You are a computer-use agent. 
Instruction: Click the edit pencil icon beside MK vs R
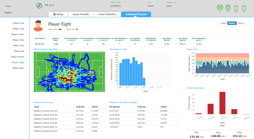[39, 6]
